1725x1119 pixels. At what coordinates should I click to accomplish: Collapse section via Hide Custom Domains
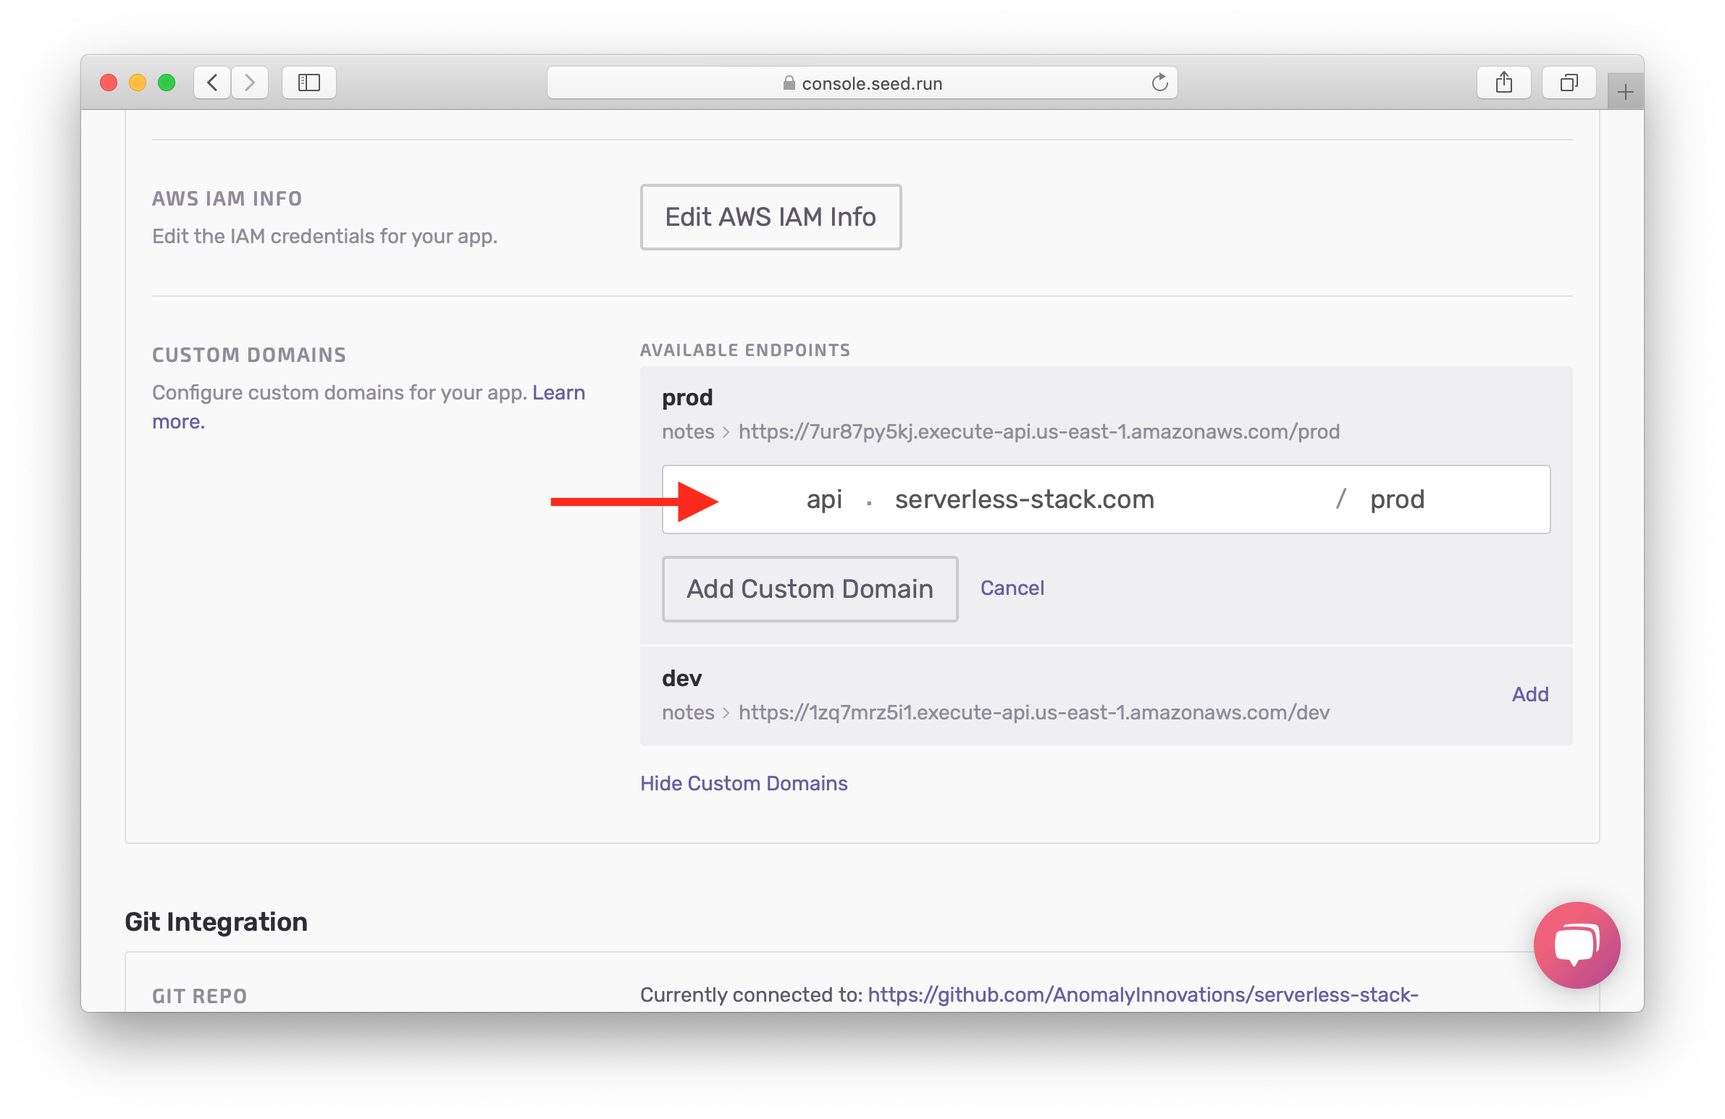coord(743,783)
